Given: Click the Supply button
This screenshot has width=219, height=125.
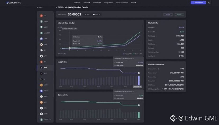Looking at the screenshot, I should coord(168,15).
